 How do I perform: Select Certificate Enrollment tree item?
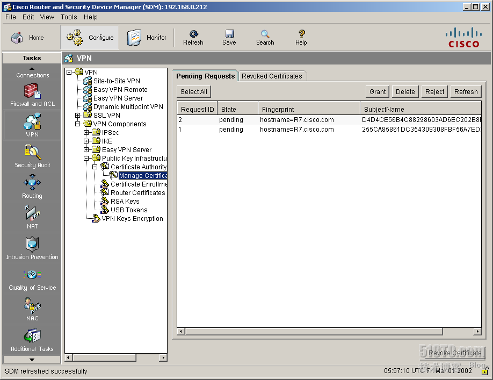[139, 184]
